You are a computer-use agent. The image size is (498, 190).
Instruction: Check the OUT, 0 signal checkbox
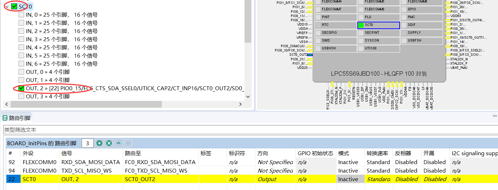tap(21, 72)
